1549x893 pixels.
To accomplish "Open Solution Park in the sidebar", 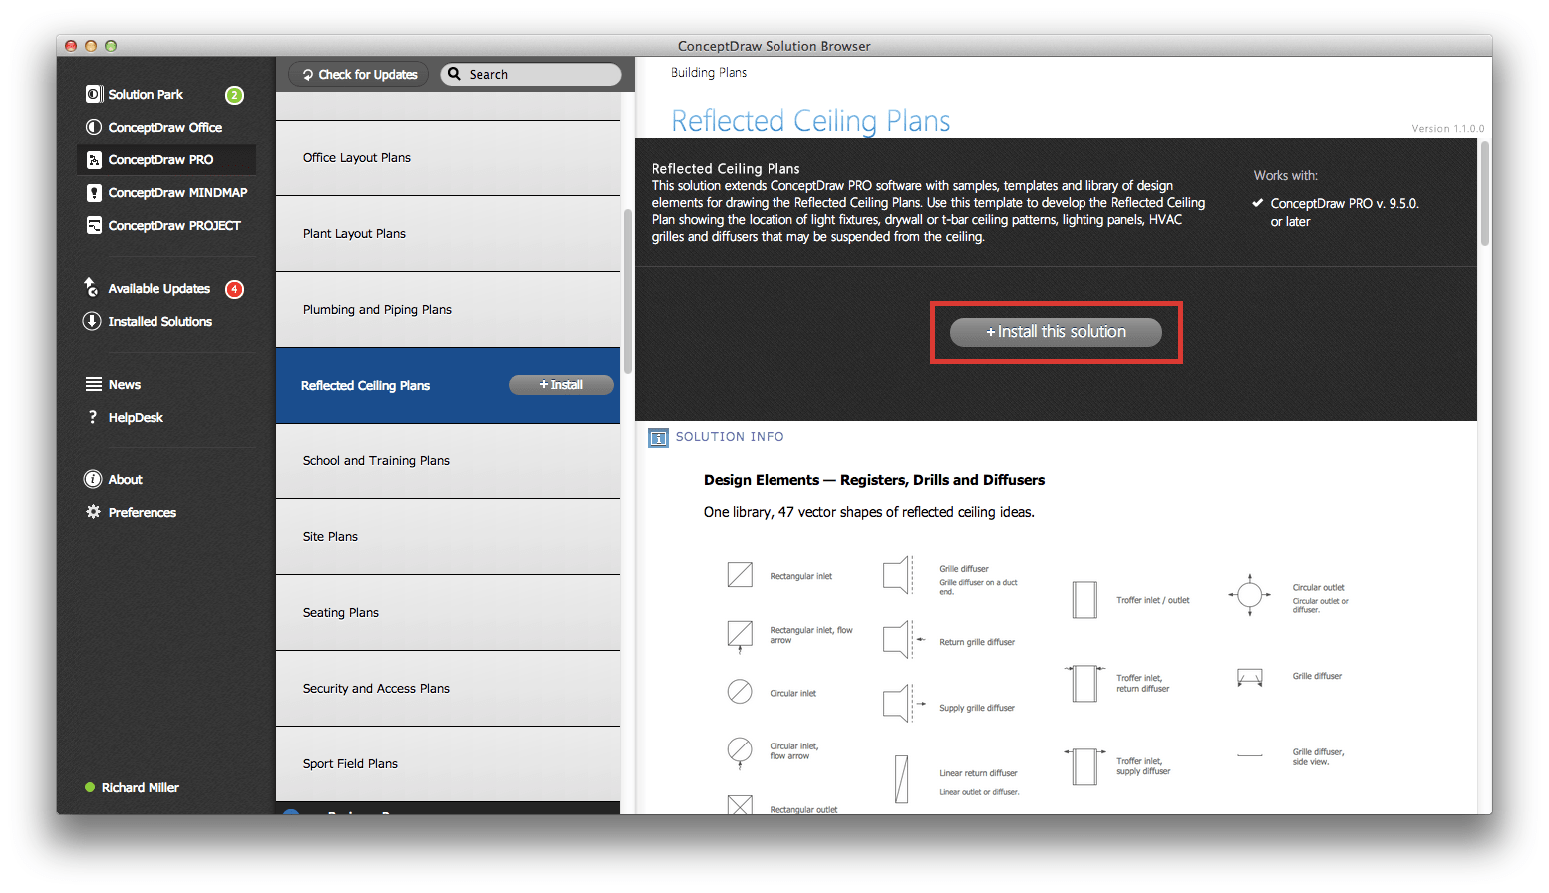I will (x=146, y=94).
